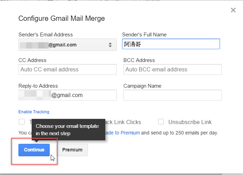This screenshot has width=243, height=175.
Task: Open the Enable Tracking link
Action: [x=34, y=112]
